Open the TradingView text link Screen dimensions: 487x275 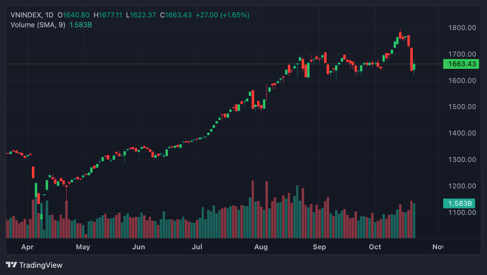pyautogui.click(x=41, y=265)
